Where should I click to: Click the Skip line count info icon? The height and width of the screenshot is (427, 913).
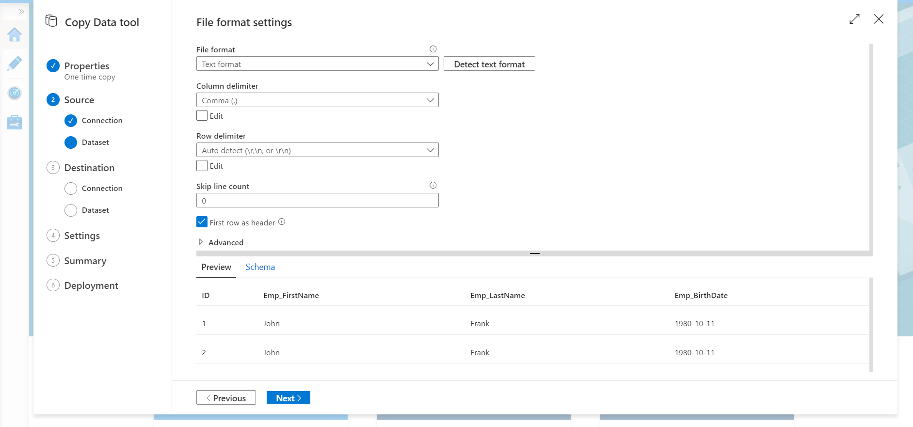(433, 185)
